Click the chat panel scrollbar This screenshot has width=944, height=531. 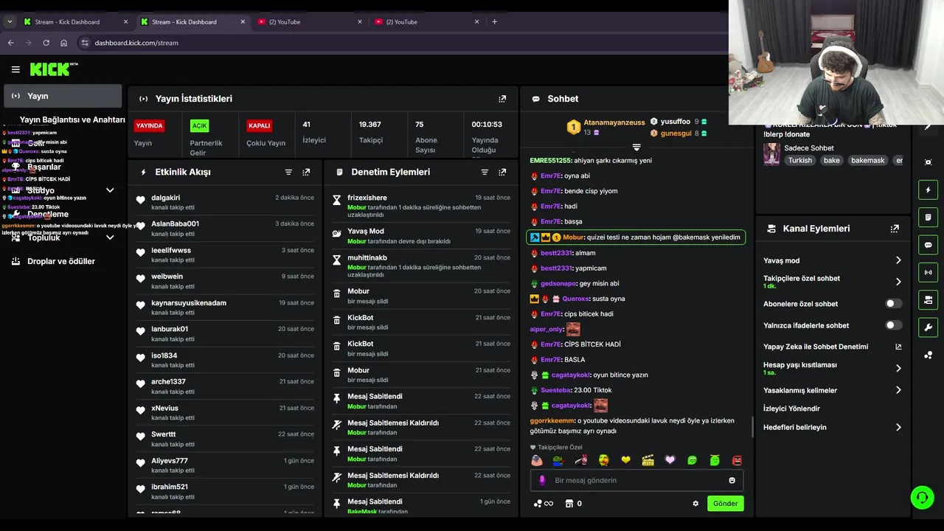(752, 427)
